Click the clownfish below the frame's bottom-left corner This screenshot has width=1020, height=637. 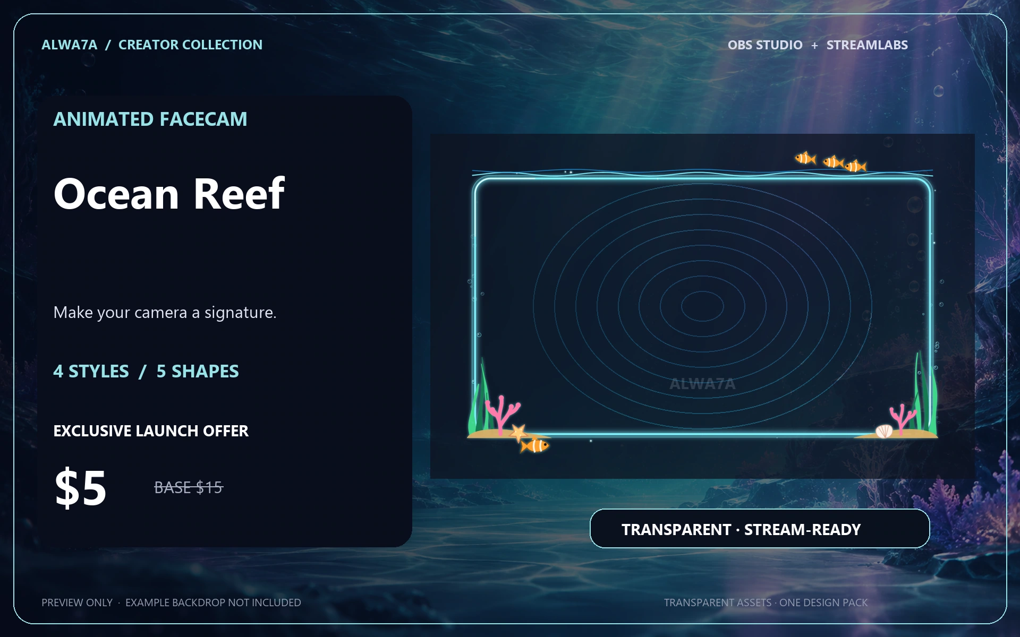point(534,445)
